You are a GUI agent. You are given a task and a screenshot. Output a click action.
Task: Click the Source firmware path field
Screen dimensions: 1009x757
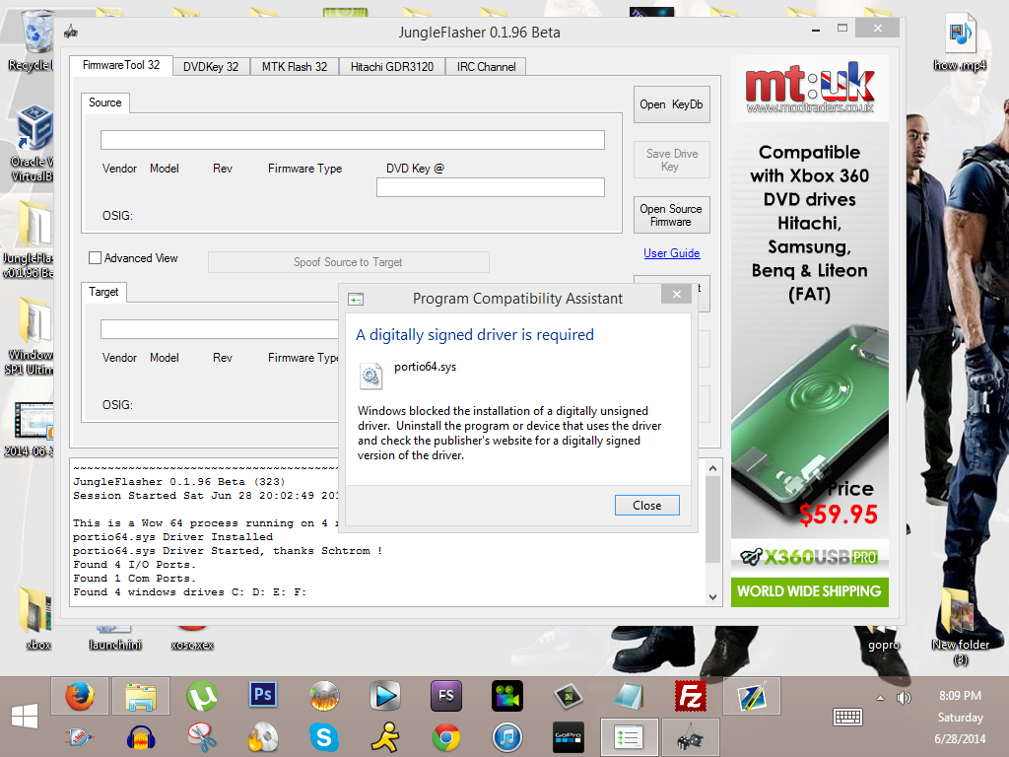pyautogui.click(x=352, y=140)
